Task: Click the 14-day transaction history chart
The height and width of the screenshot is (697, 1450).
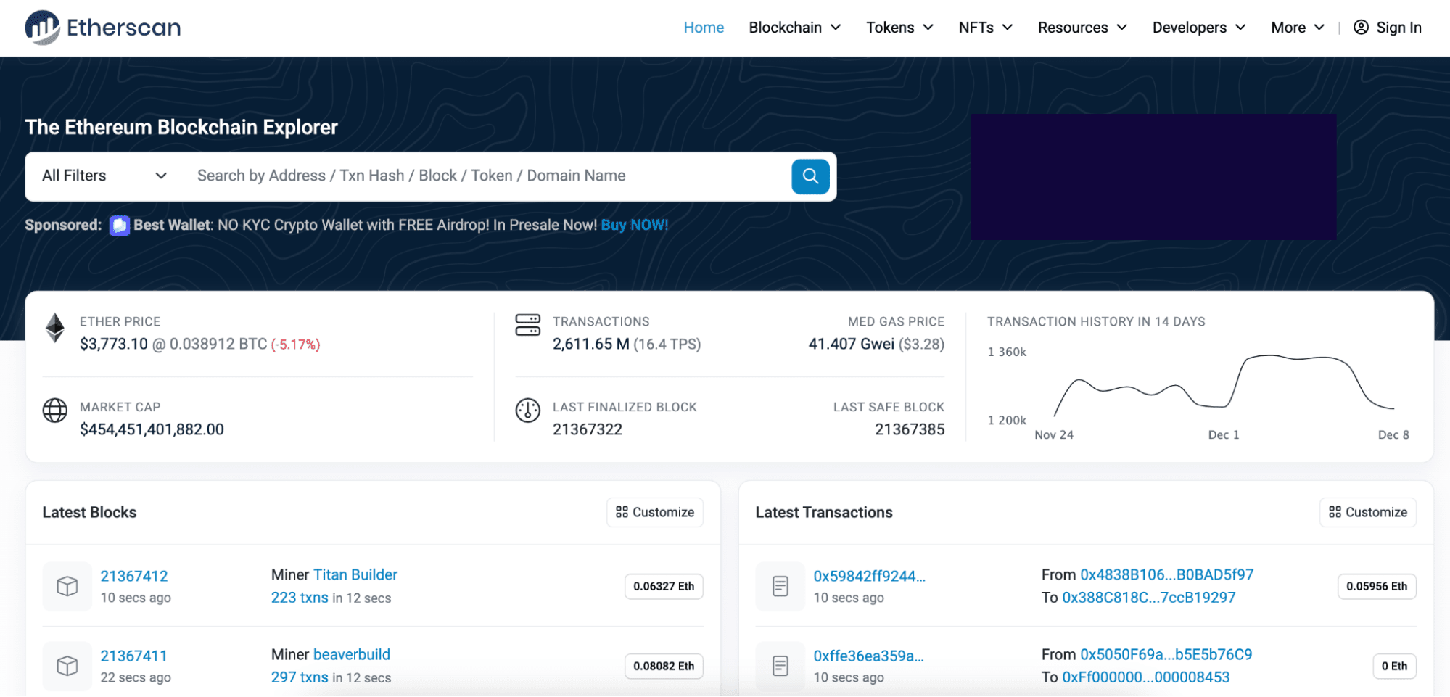Action: point(1199,392)
